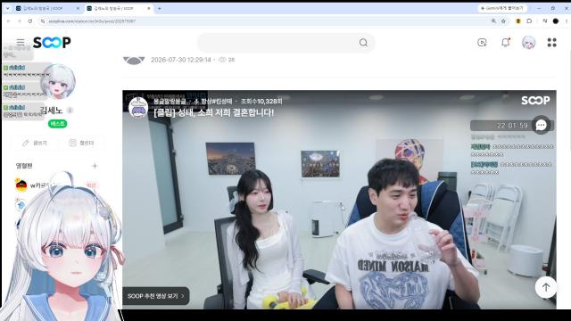
Task: Add item with the sidebar plus icon
Action: coord(95,166)
